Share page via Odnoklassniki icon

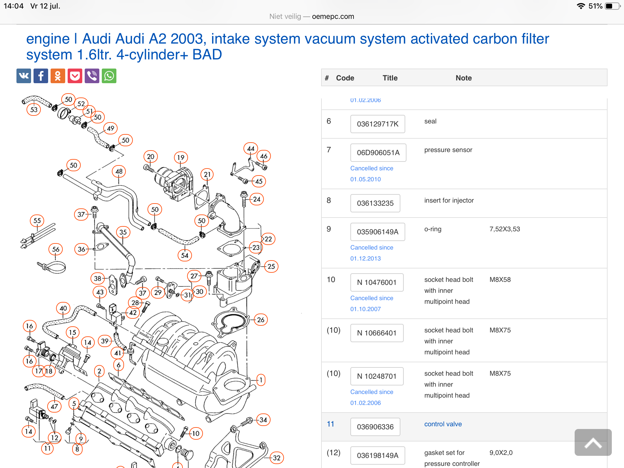click(x=58, y=76)
